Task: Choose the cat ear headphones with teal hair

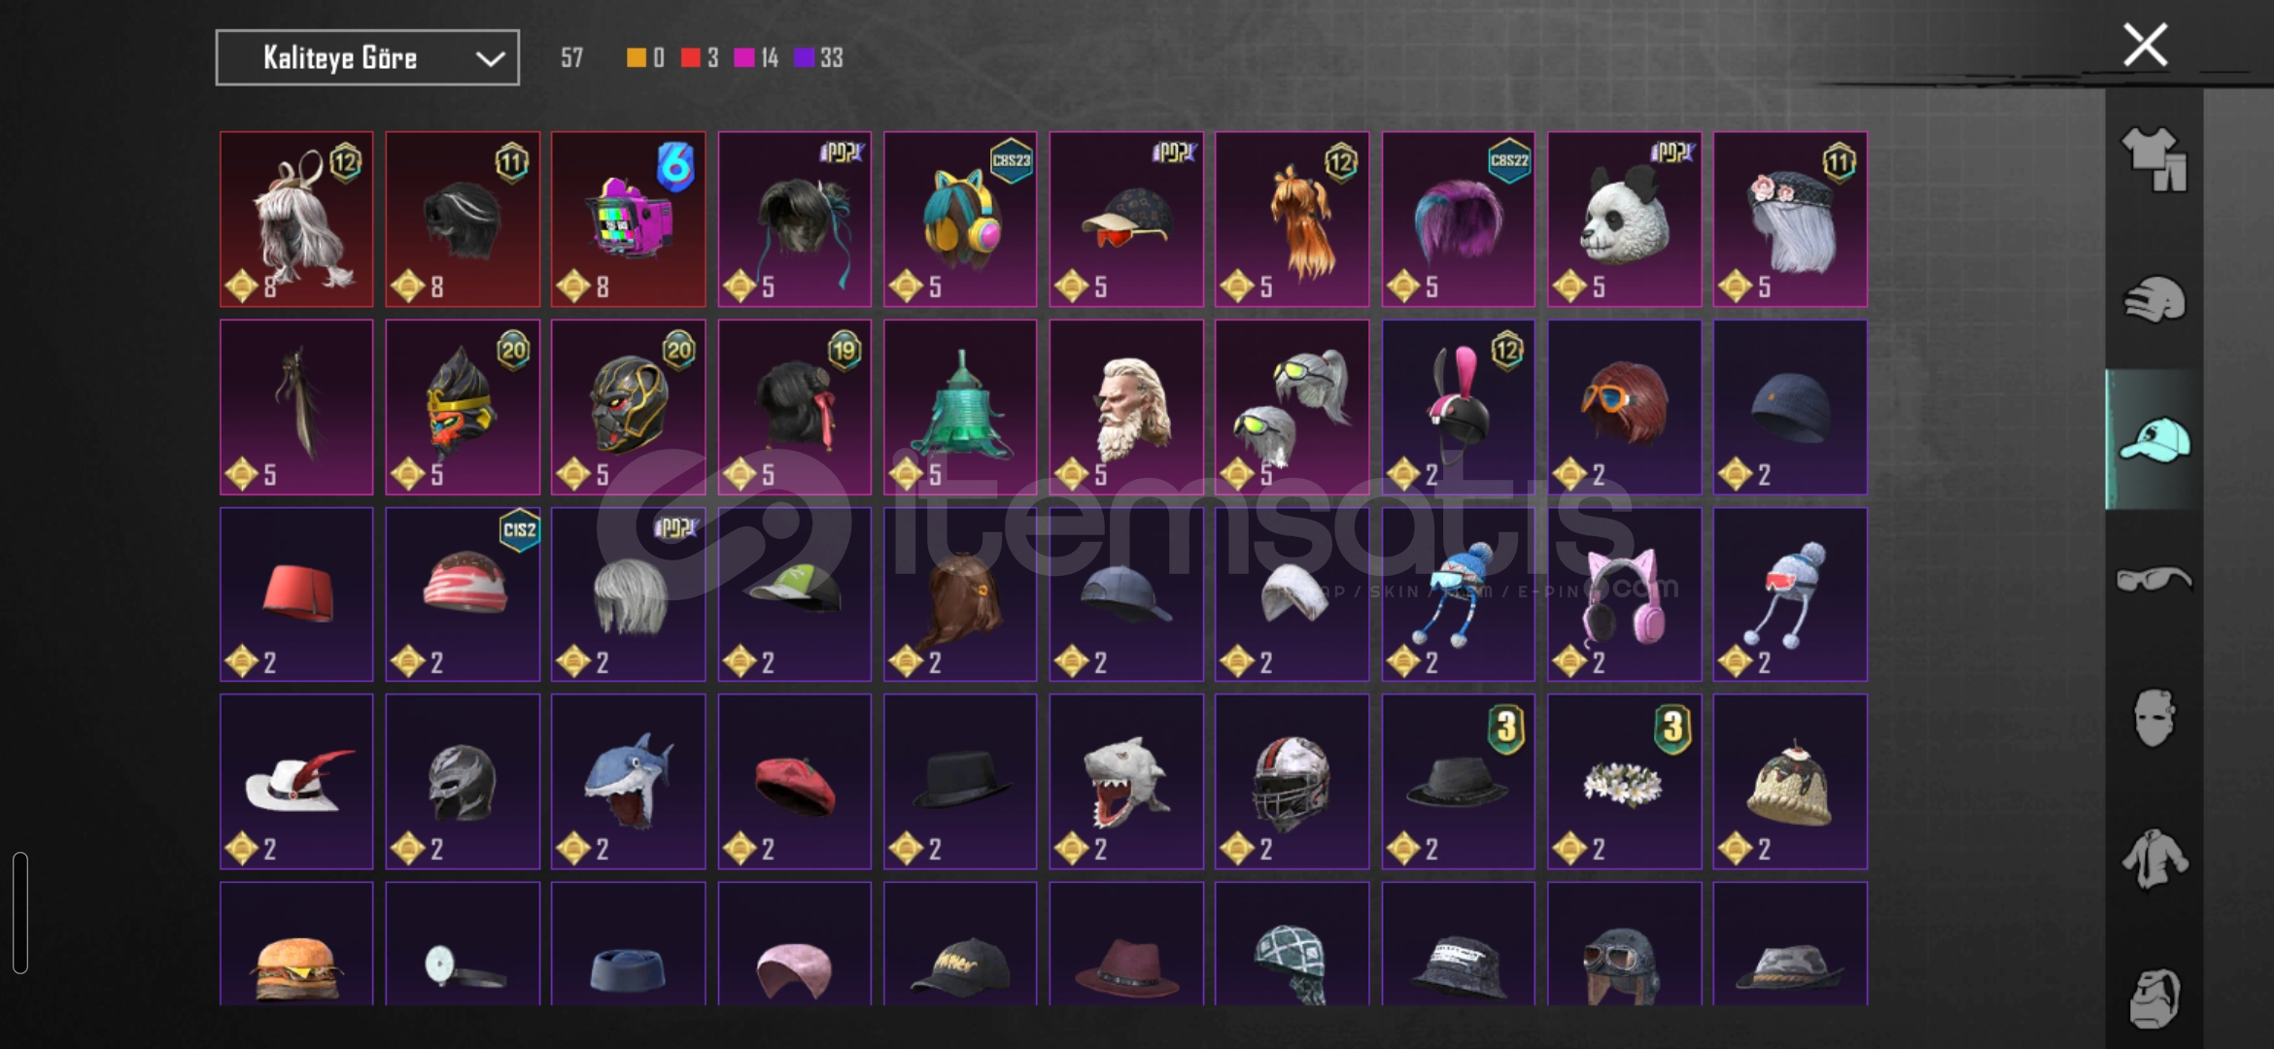Action: tap(960, 220)
